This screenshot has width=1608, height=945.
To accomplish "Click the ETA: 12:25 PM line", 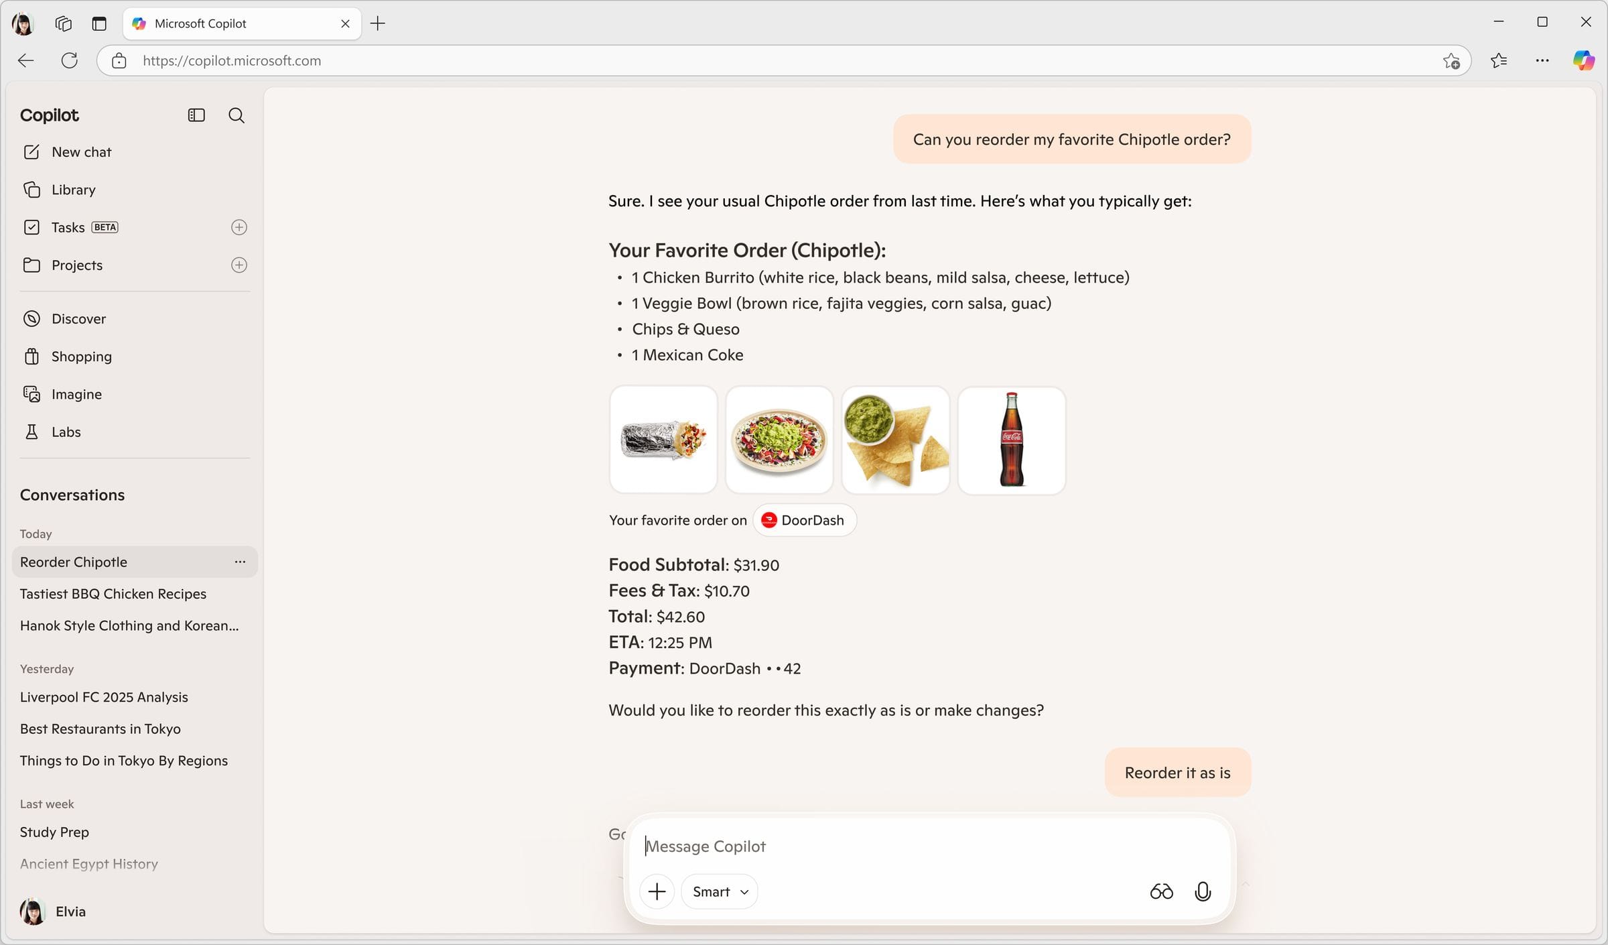I will (661, 642).
